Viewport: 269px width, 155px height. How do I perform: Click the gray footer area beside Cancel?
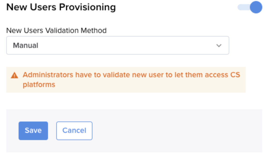coord(177,131)
